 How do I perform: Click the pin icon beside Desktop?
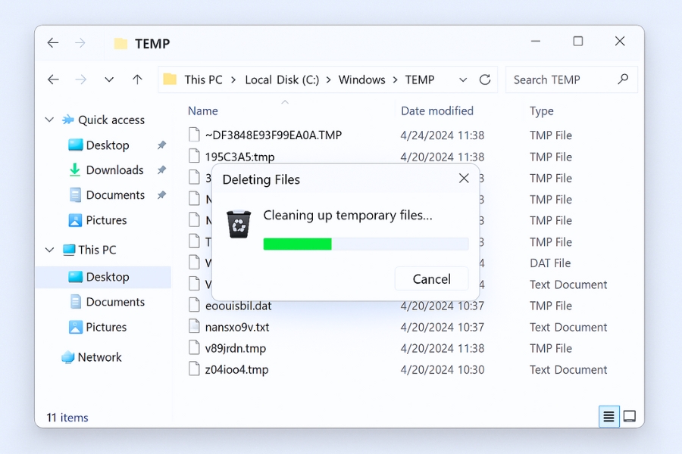coord(161,145)
